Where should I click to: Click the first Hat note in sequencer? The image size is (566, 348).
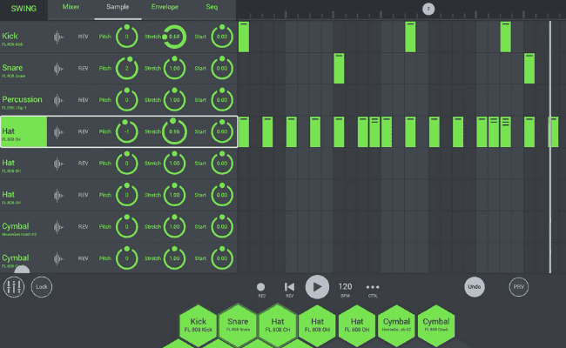point(244,132)
